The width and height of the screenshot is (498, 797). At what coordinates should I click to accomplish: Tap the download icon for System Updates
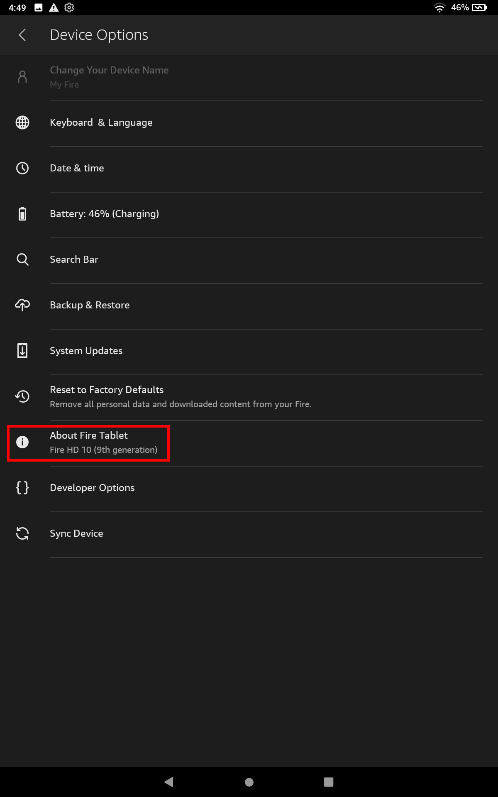(x=22, y=351)
